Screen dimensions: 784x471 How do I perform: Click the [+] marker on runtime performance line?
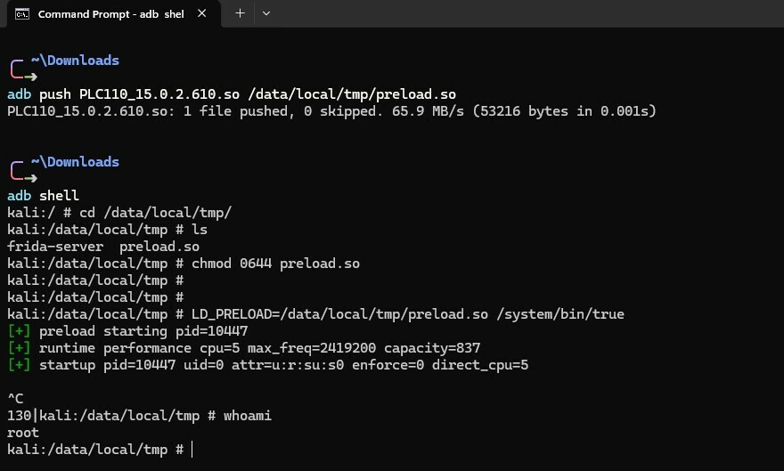(x=19, y=348)
